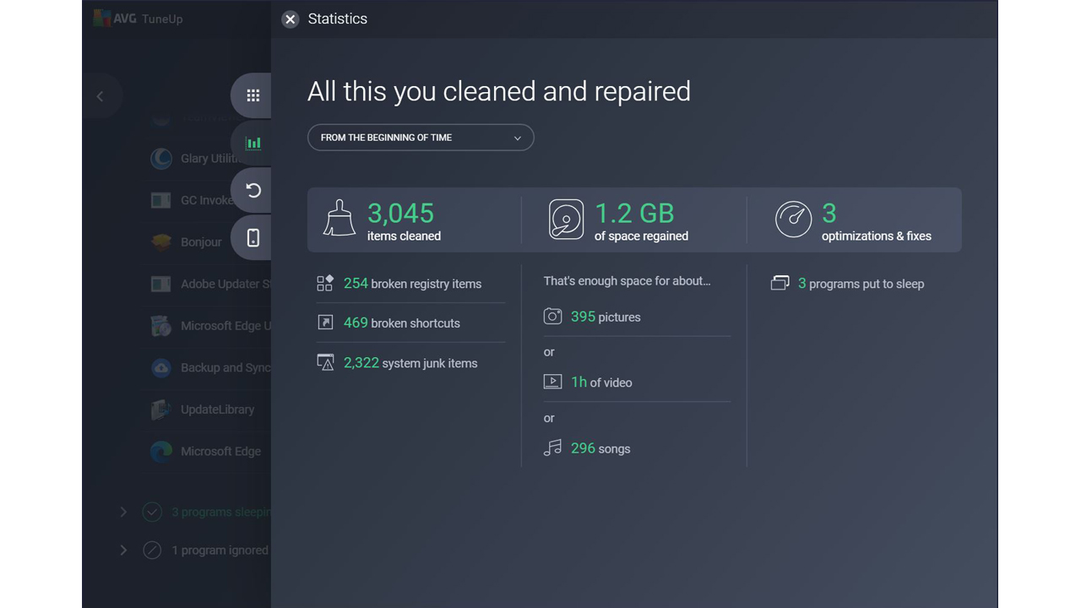Select the video icon next to 1h of video
This screenshot has height=608, width=1081.
552,382
